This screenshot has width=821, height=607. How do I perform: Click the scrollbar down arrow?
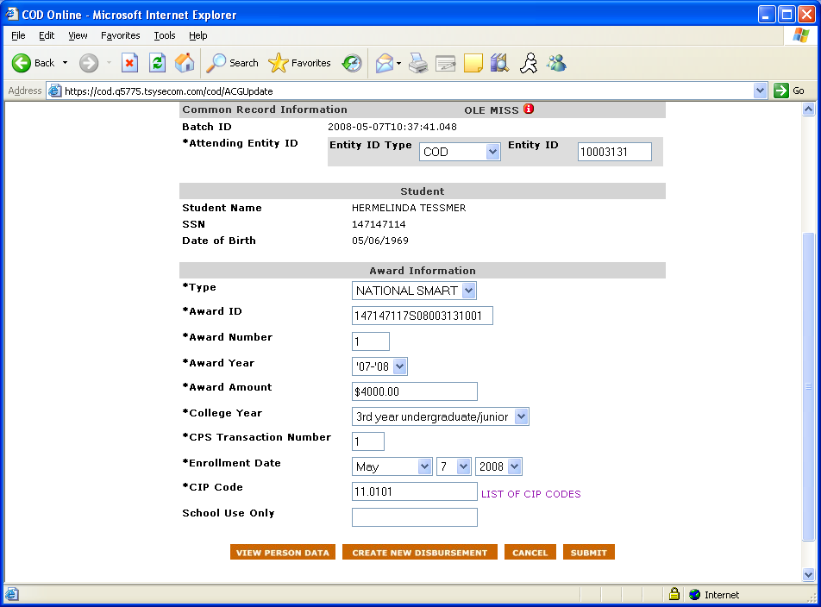808,574
